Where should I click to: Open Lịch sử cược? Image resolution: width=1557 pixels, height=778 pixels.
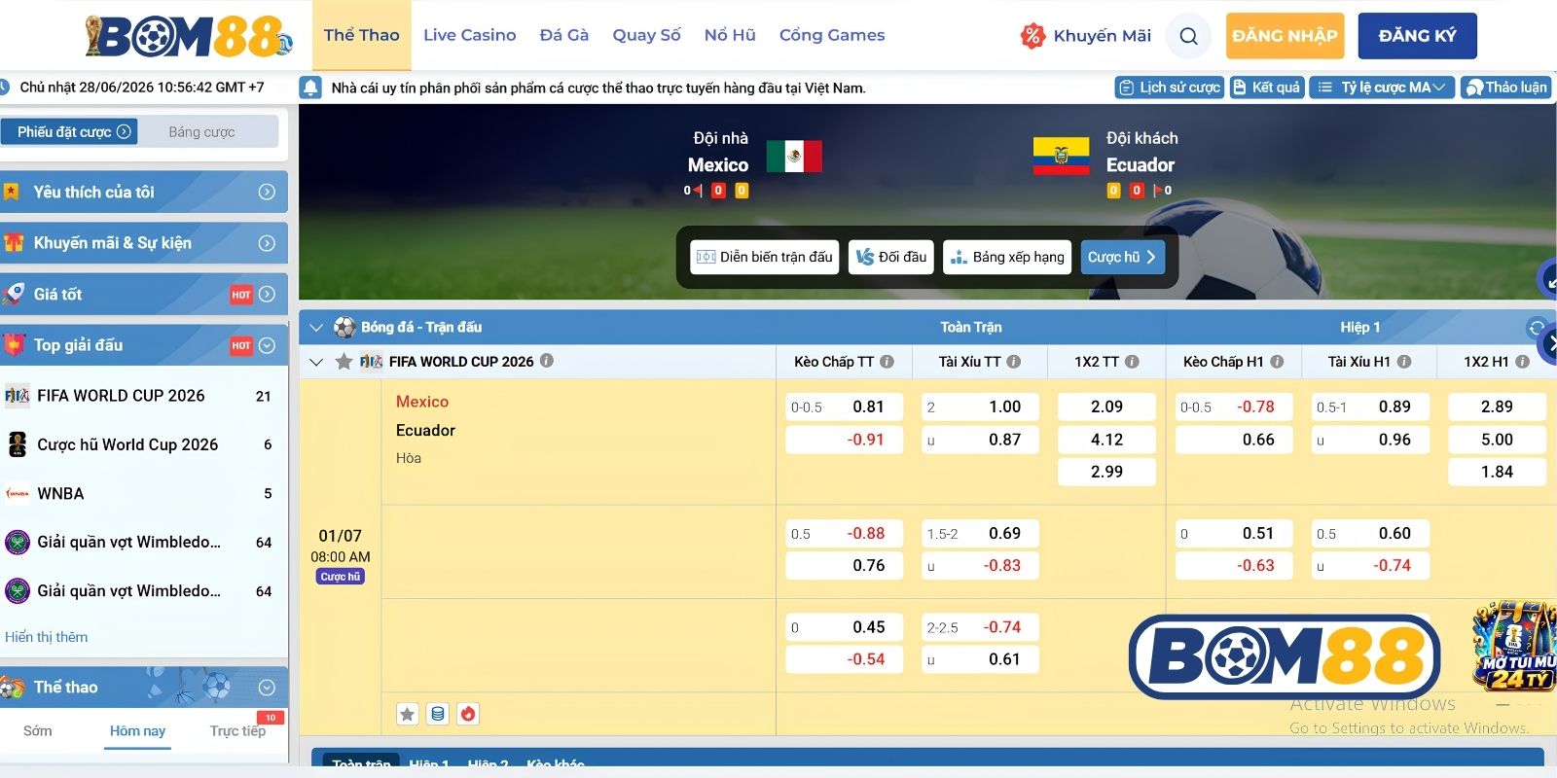(x=1169, y=88)
